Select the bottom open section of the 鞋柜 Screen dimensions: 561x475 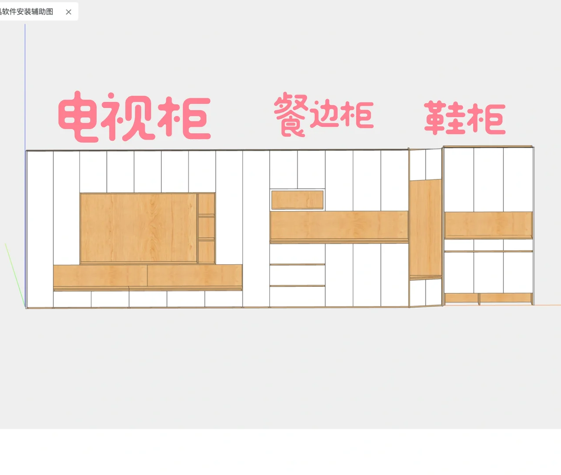coord(488,299)
